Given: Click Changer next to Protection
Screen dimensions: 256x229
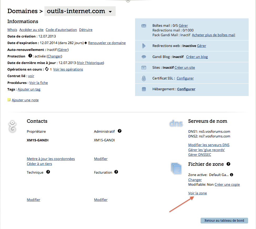Looking at the screenshot, I should [54, 56].
